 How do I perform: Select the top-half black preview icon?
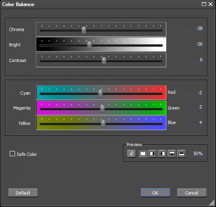coord(181,154)
